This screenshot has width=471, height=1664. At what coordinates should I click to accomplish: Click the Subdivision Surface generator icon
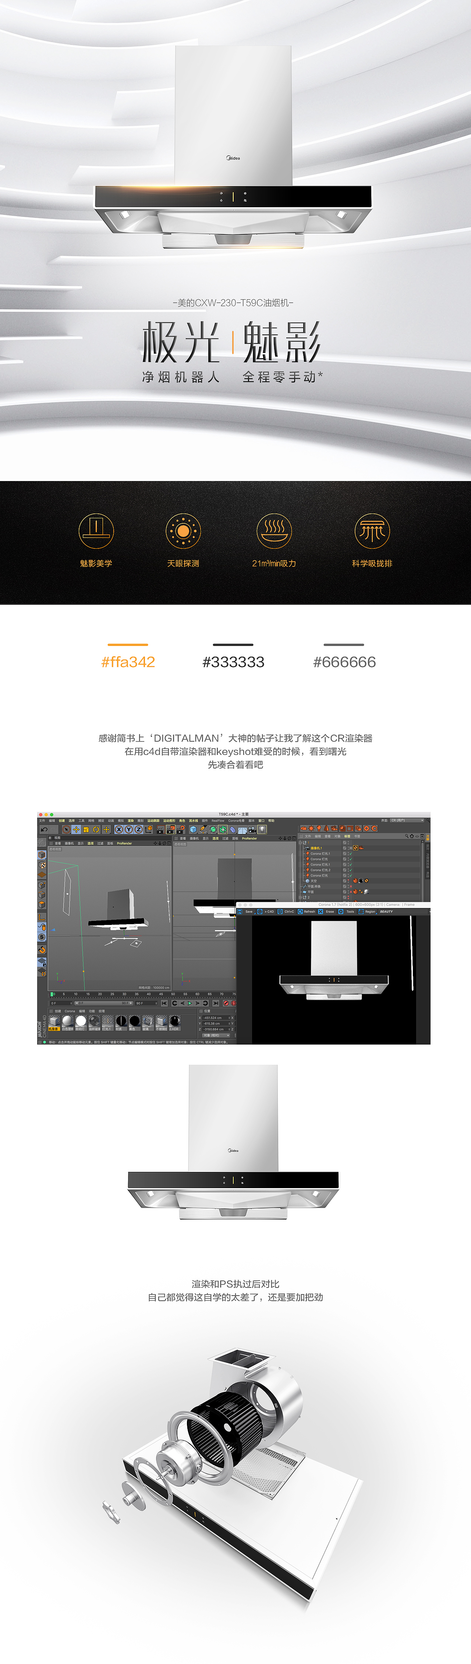click(213, 830)
